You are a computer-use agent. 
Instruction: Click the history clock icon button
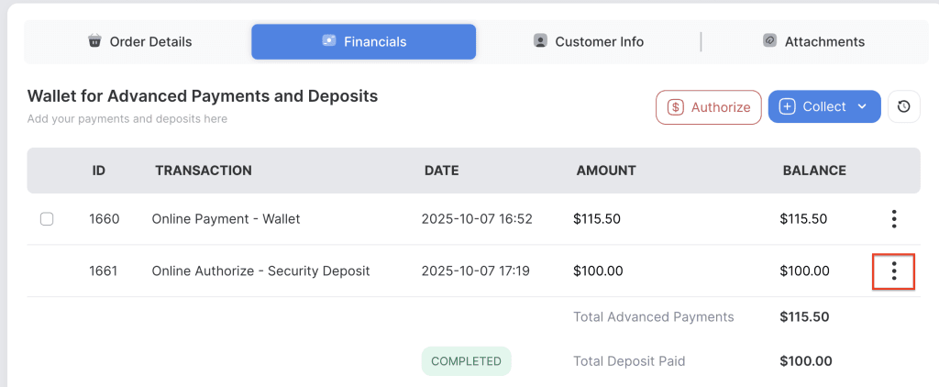903,106
